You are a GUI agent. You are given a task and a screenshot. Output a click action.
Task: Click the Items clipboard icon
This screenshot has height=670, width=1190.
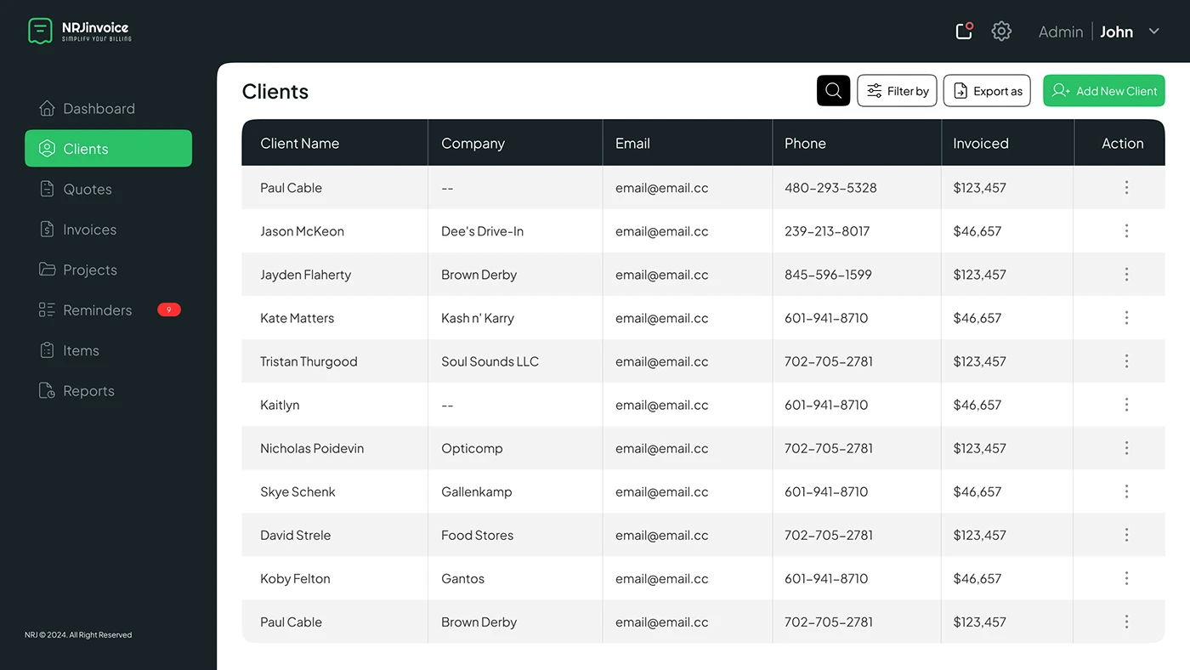click(x=48, y=350)
